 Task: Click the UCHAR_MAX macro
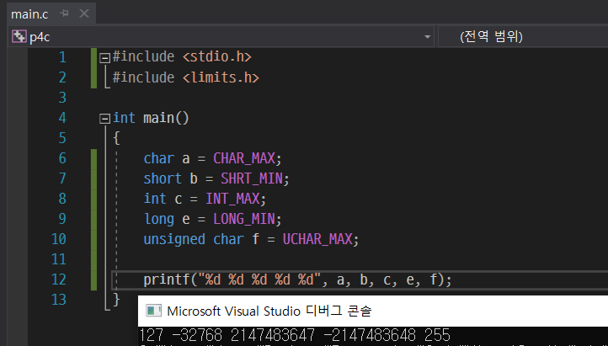[x=317, y=239]
